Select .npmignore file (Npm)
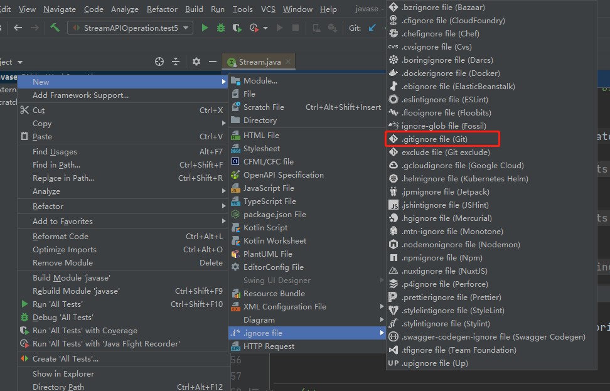 click(x=491, y=257)
